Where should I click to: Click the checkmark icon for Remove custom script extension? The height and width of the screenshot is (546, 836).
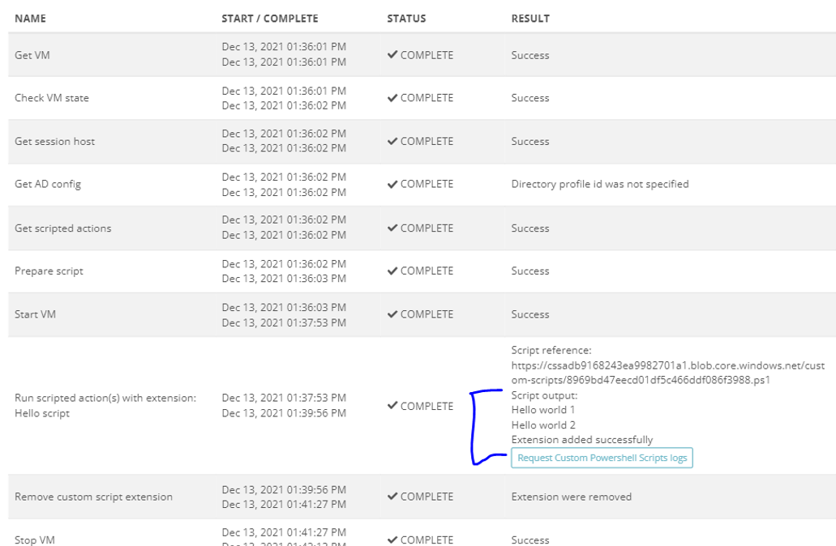coord(392,497)
